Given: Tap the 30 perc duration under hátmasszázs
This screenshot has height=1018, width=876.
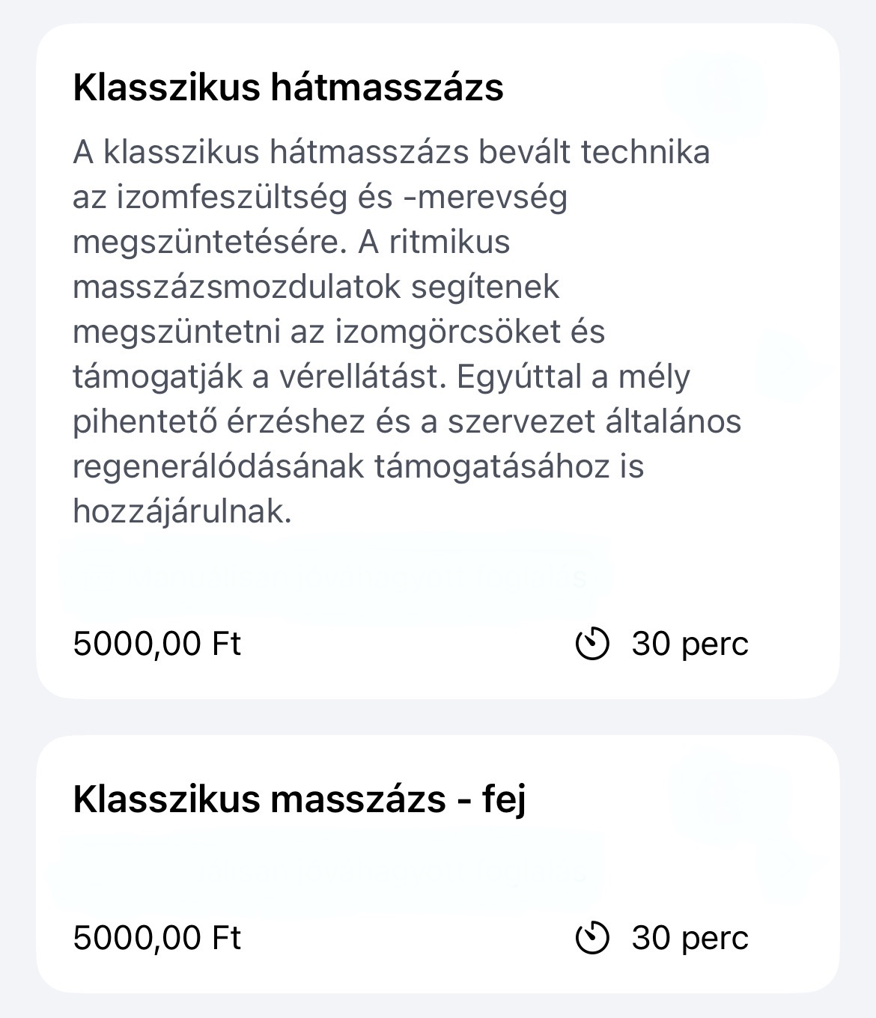Looking at the screenshot, I should (690, 644).
